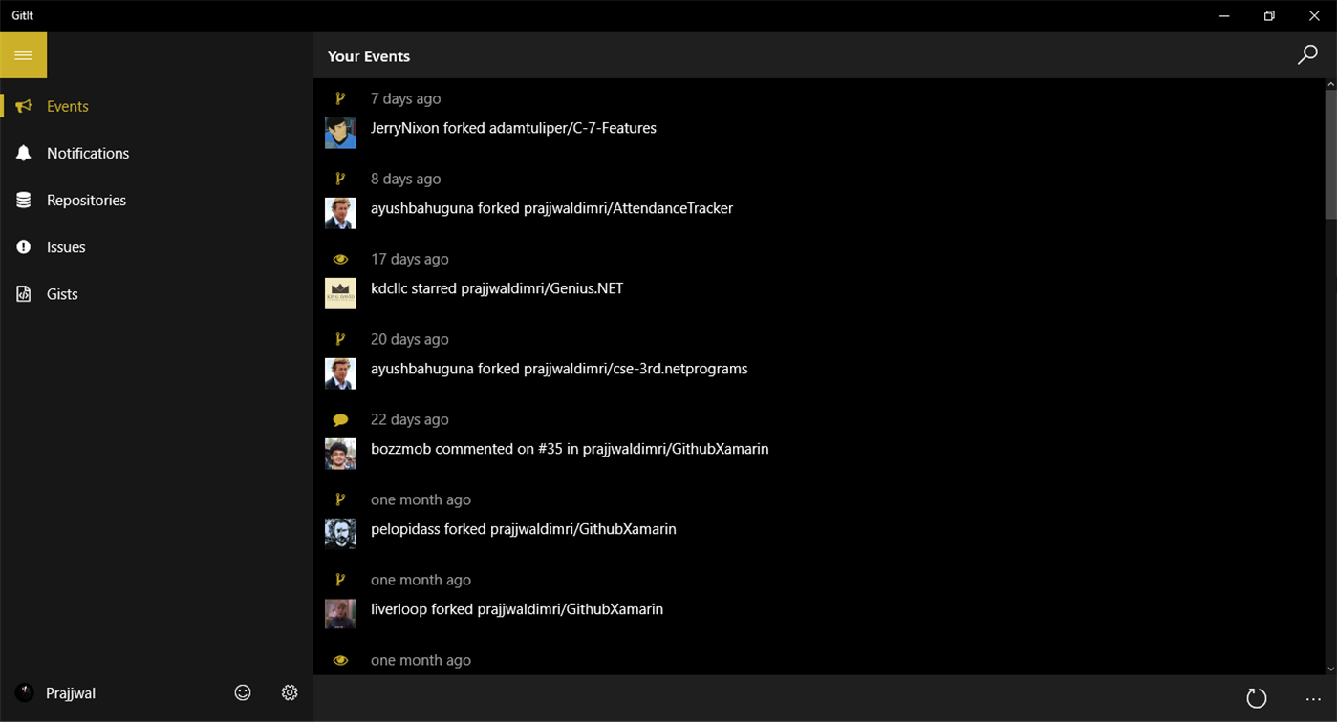Click the fork icon above JerryNixon's event
The image size is (1337, 722).
point(340,97)
